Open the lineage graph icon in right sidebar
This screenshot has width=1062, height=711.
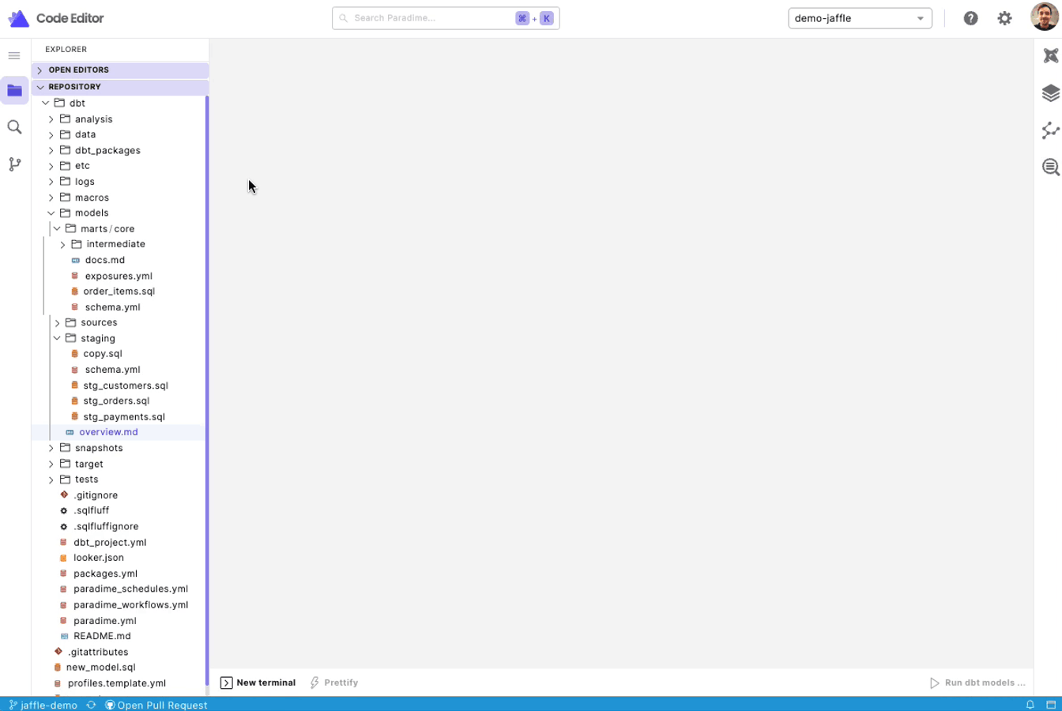pos(1050,130)
